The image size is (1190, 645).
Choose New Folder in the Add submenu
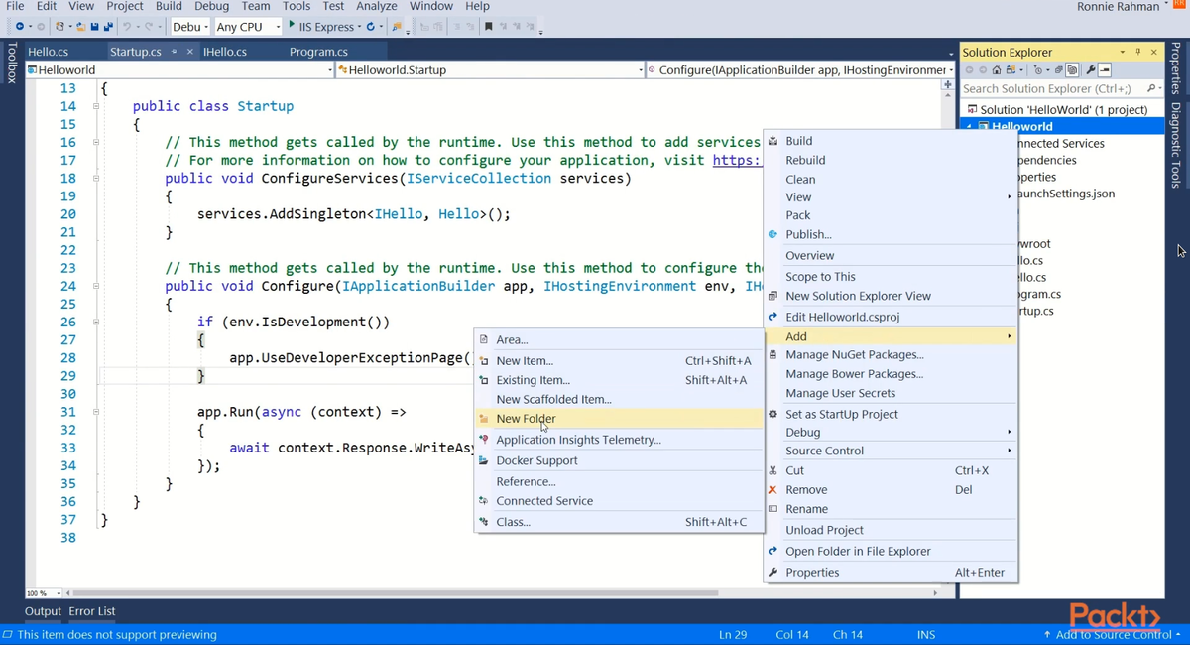pyautogui.click(x=619, y=419)
